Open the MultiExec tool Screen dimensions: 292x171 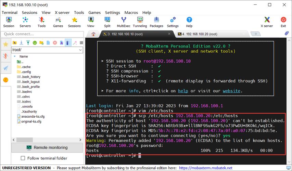click(124, 22)
